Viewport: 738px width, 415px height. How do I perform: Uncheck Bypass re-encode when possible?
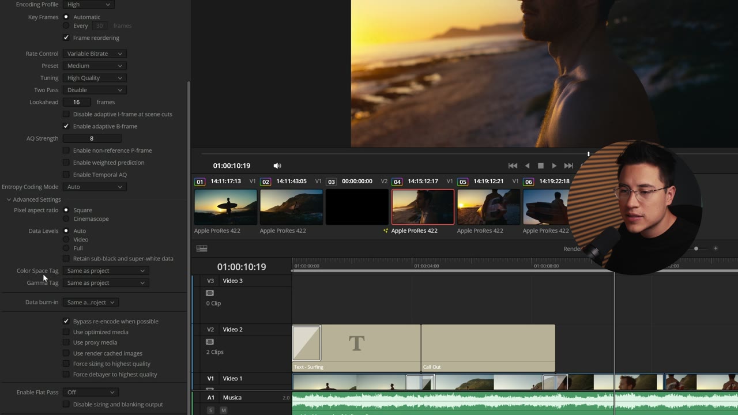pyautogui.click(x=66, y=322)
